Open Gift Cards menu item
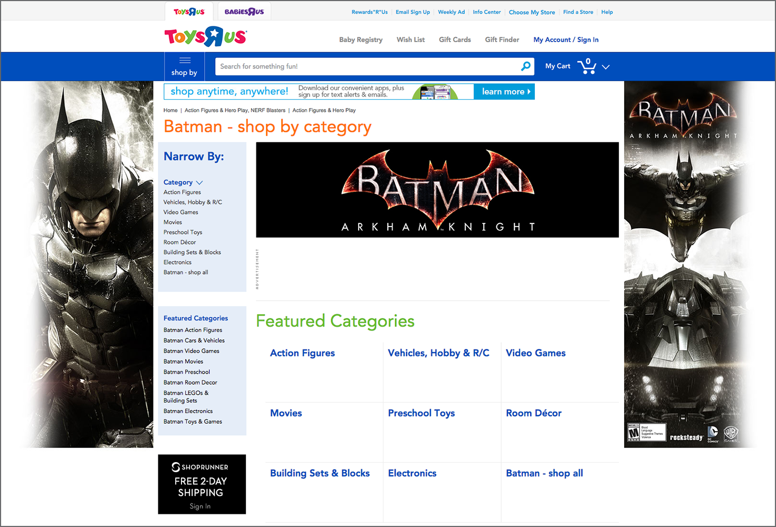 click(x=455, y=40)
